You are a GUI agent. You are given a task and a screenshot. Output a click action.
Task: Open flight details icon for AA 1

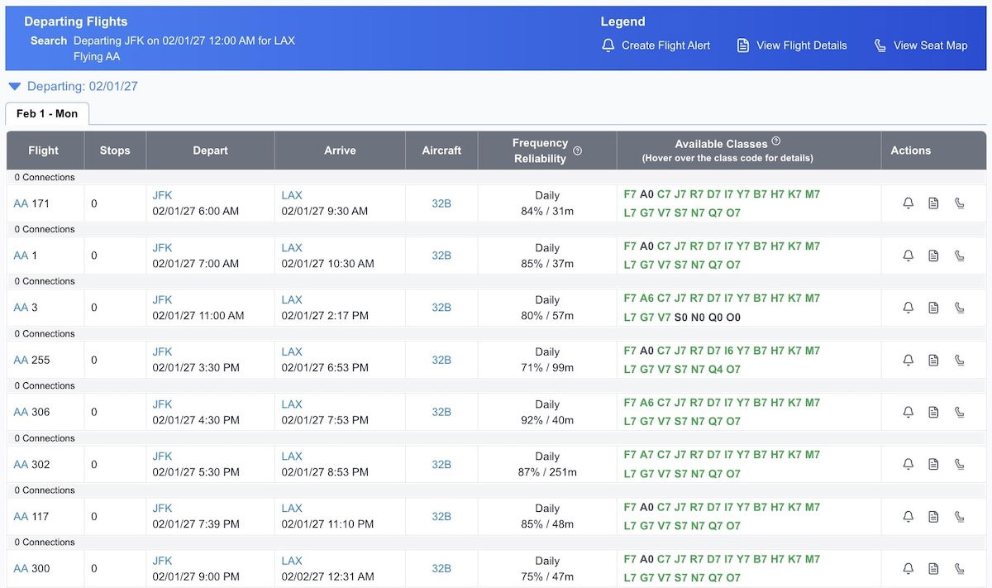(x=933, y=256)
